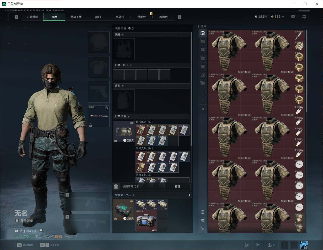
Task: Click the empty backpack slot
Action: pyautogui.click(x=124, y=100)
